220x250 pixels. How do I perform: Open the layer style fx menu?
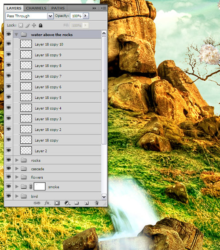[x=47, y=203]
